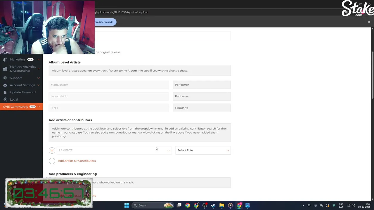The image size is (374, 210).
Task: Click Add Artists Or Contributors link
Action: [77, 161]
